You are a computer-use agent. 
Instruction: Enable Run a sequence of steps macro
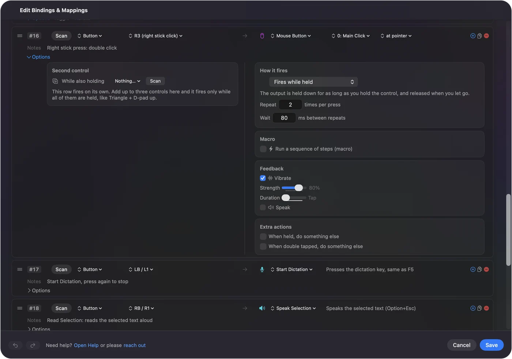tap(263, 149)
